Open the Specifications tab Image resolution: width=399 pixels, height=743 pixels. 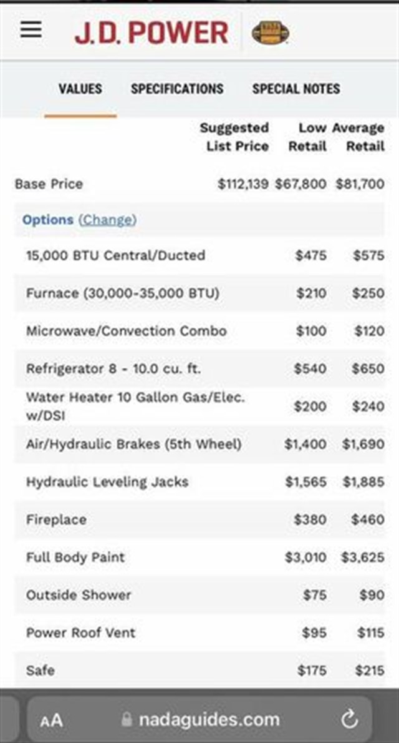click(x=177, y=89)
